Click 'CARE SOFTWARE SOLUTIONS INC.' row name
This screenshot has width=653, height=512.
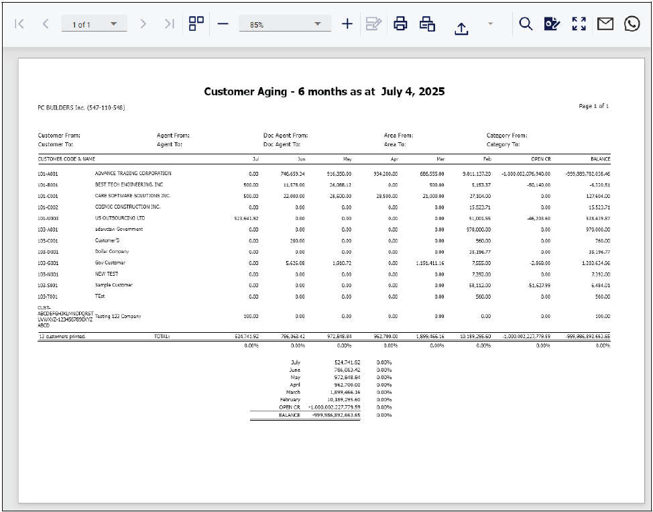[133, 195]
